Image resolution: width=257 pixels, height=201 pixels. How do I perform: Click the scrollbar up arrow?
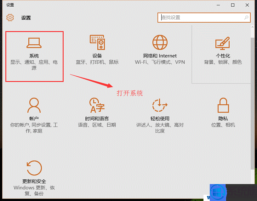pos(252,27)
